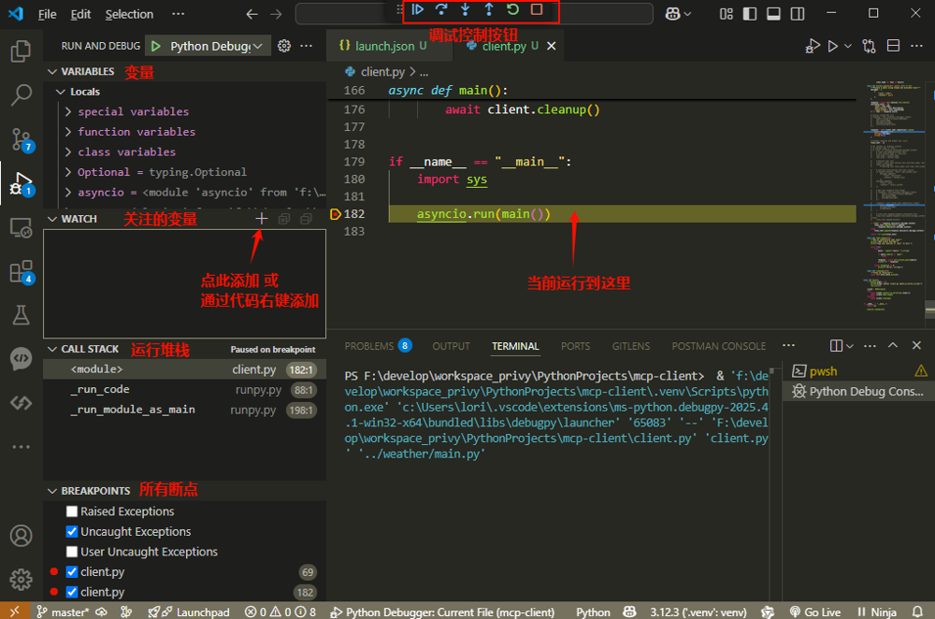Expand the special variables tree node

pyautogui.click(x=69, y=112)
